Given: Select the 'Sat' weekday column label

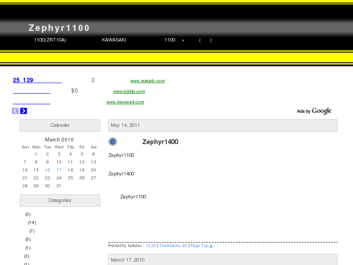Looking at the screenshot, I should (x=93, y=147).
